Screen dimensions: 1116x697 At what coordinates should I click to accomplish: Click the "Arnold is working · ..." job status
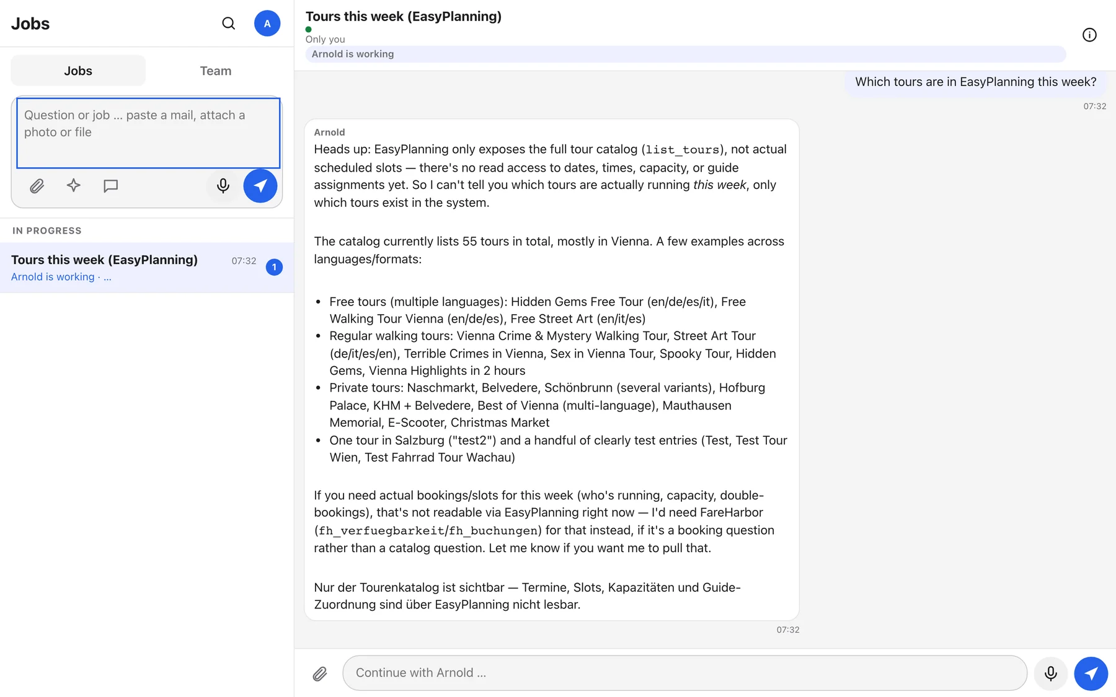point(61,277)
